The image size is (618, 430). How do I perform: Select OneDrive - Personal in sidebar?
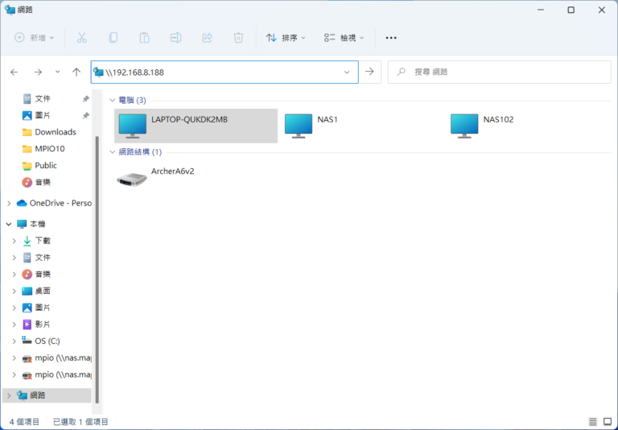tap(54, 203)
